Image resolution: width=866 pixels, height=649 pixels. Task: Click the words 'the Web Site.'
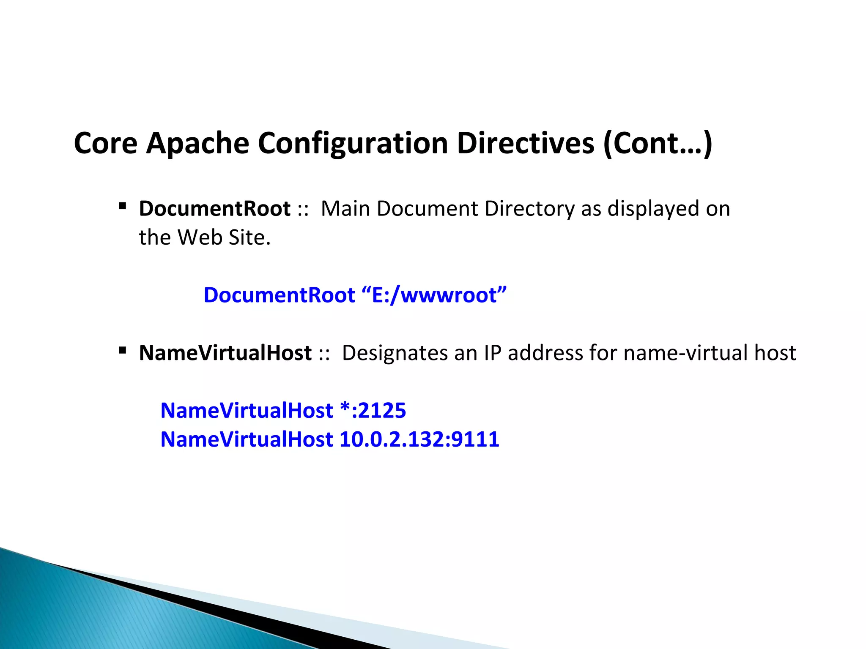click(205, 237)
